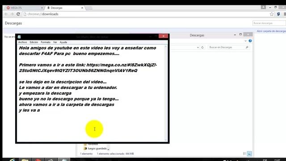The image size is (286, 161).
Task: Click the Notepad icon in title bar
Action: tap(19, 37)
